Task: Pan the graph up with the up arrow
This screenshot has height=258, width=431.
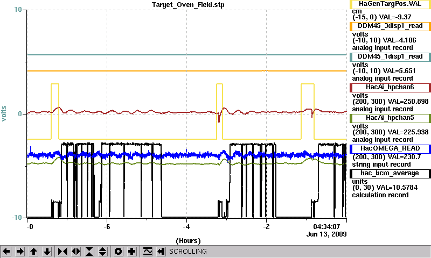Action: [x=33, y=252]
